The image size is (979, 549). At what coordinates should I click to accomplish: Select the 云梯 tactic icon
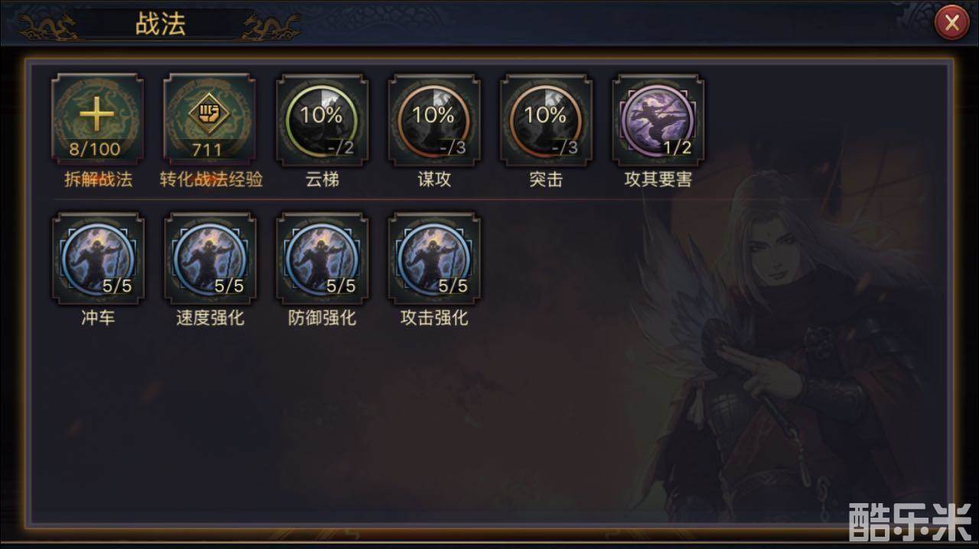click(322, 120)
